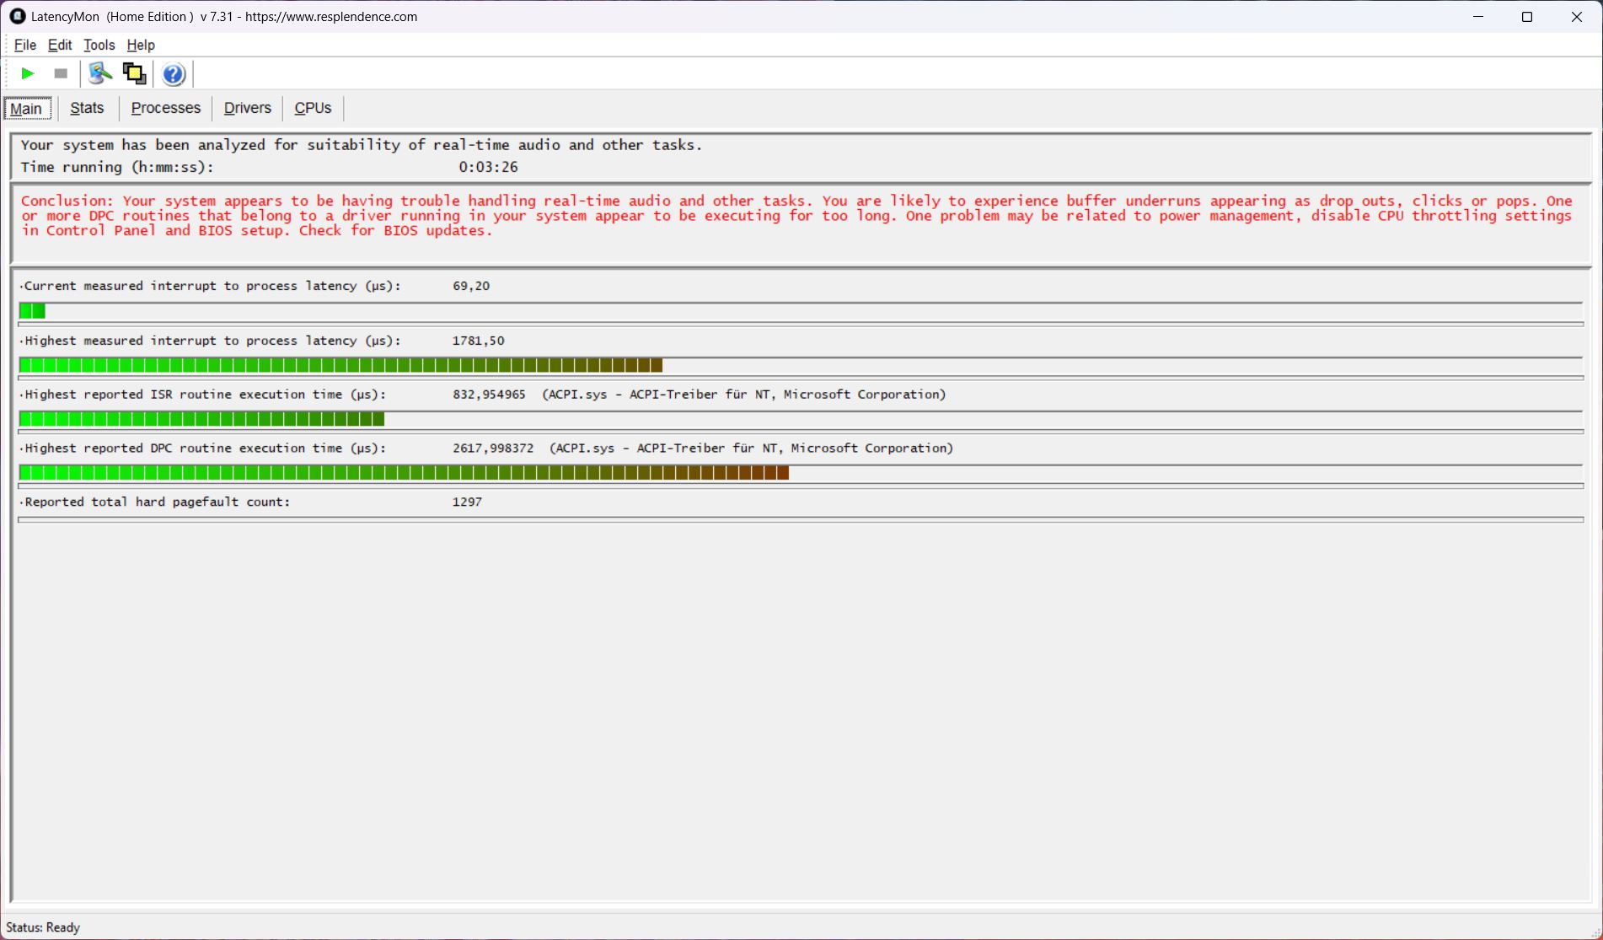Click the overlapping yellow squares toolbar icon
This screenshot has height=940, width=1603.
pos(134,74)
